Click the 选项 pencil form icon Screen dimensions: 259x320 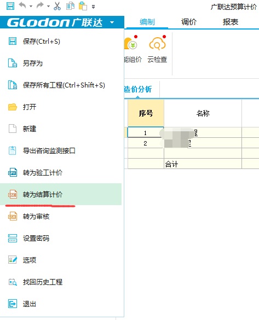13,260
